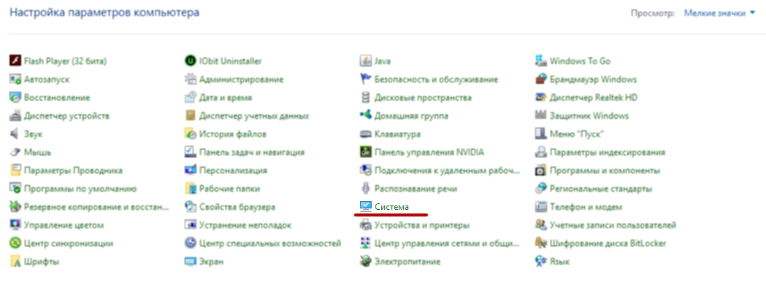The height and width of the screenshot is (282, 766).
Task: Click Программы и компоненты link
Action: 605,171
